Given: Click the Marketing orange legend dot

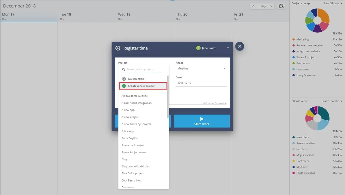Looking at the screenshot, I should tap(294, 39).
